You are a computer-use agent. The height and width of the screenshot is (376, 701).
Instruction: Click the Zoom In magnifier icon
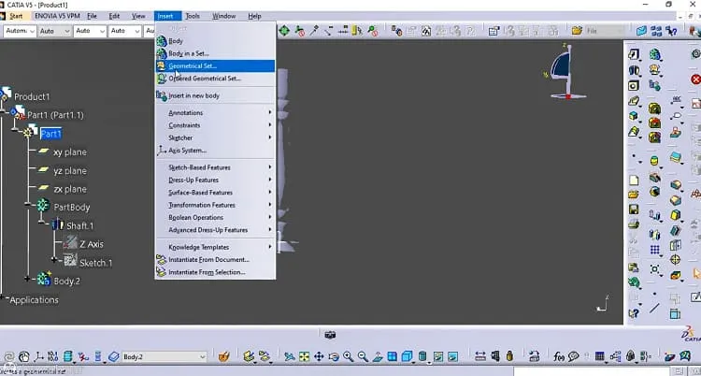tap(349, 356)
